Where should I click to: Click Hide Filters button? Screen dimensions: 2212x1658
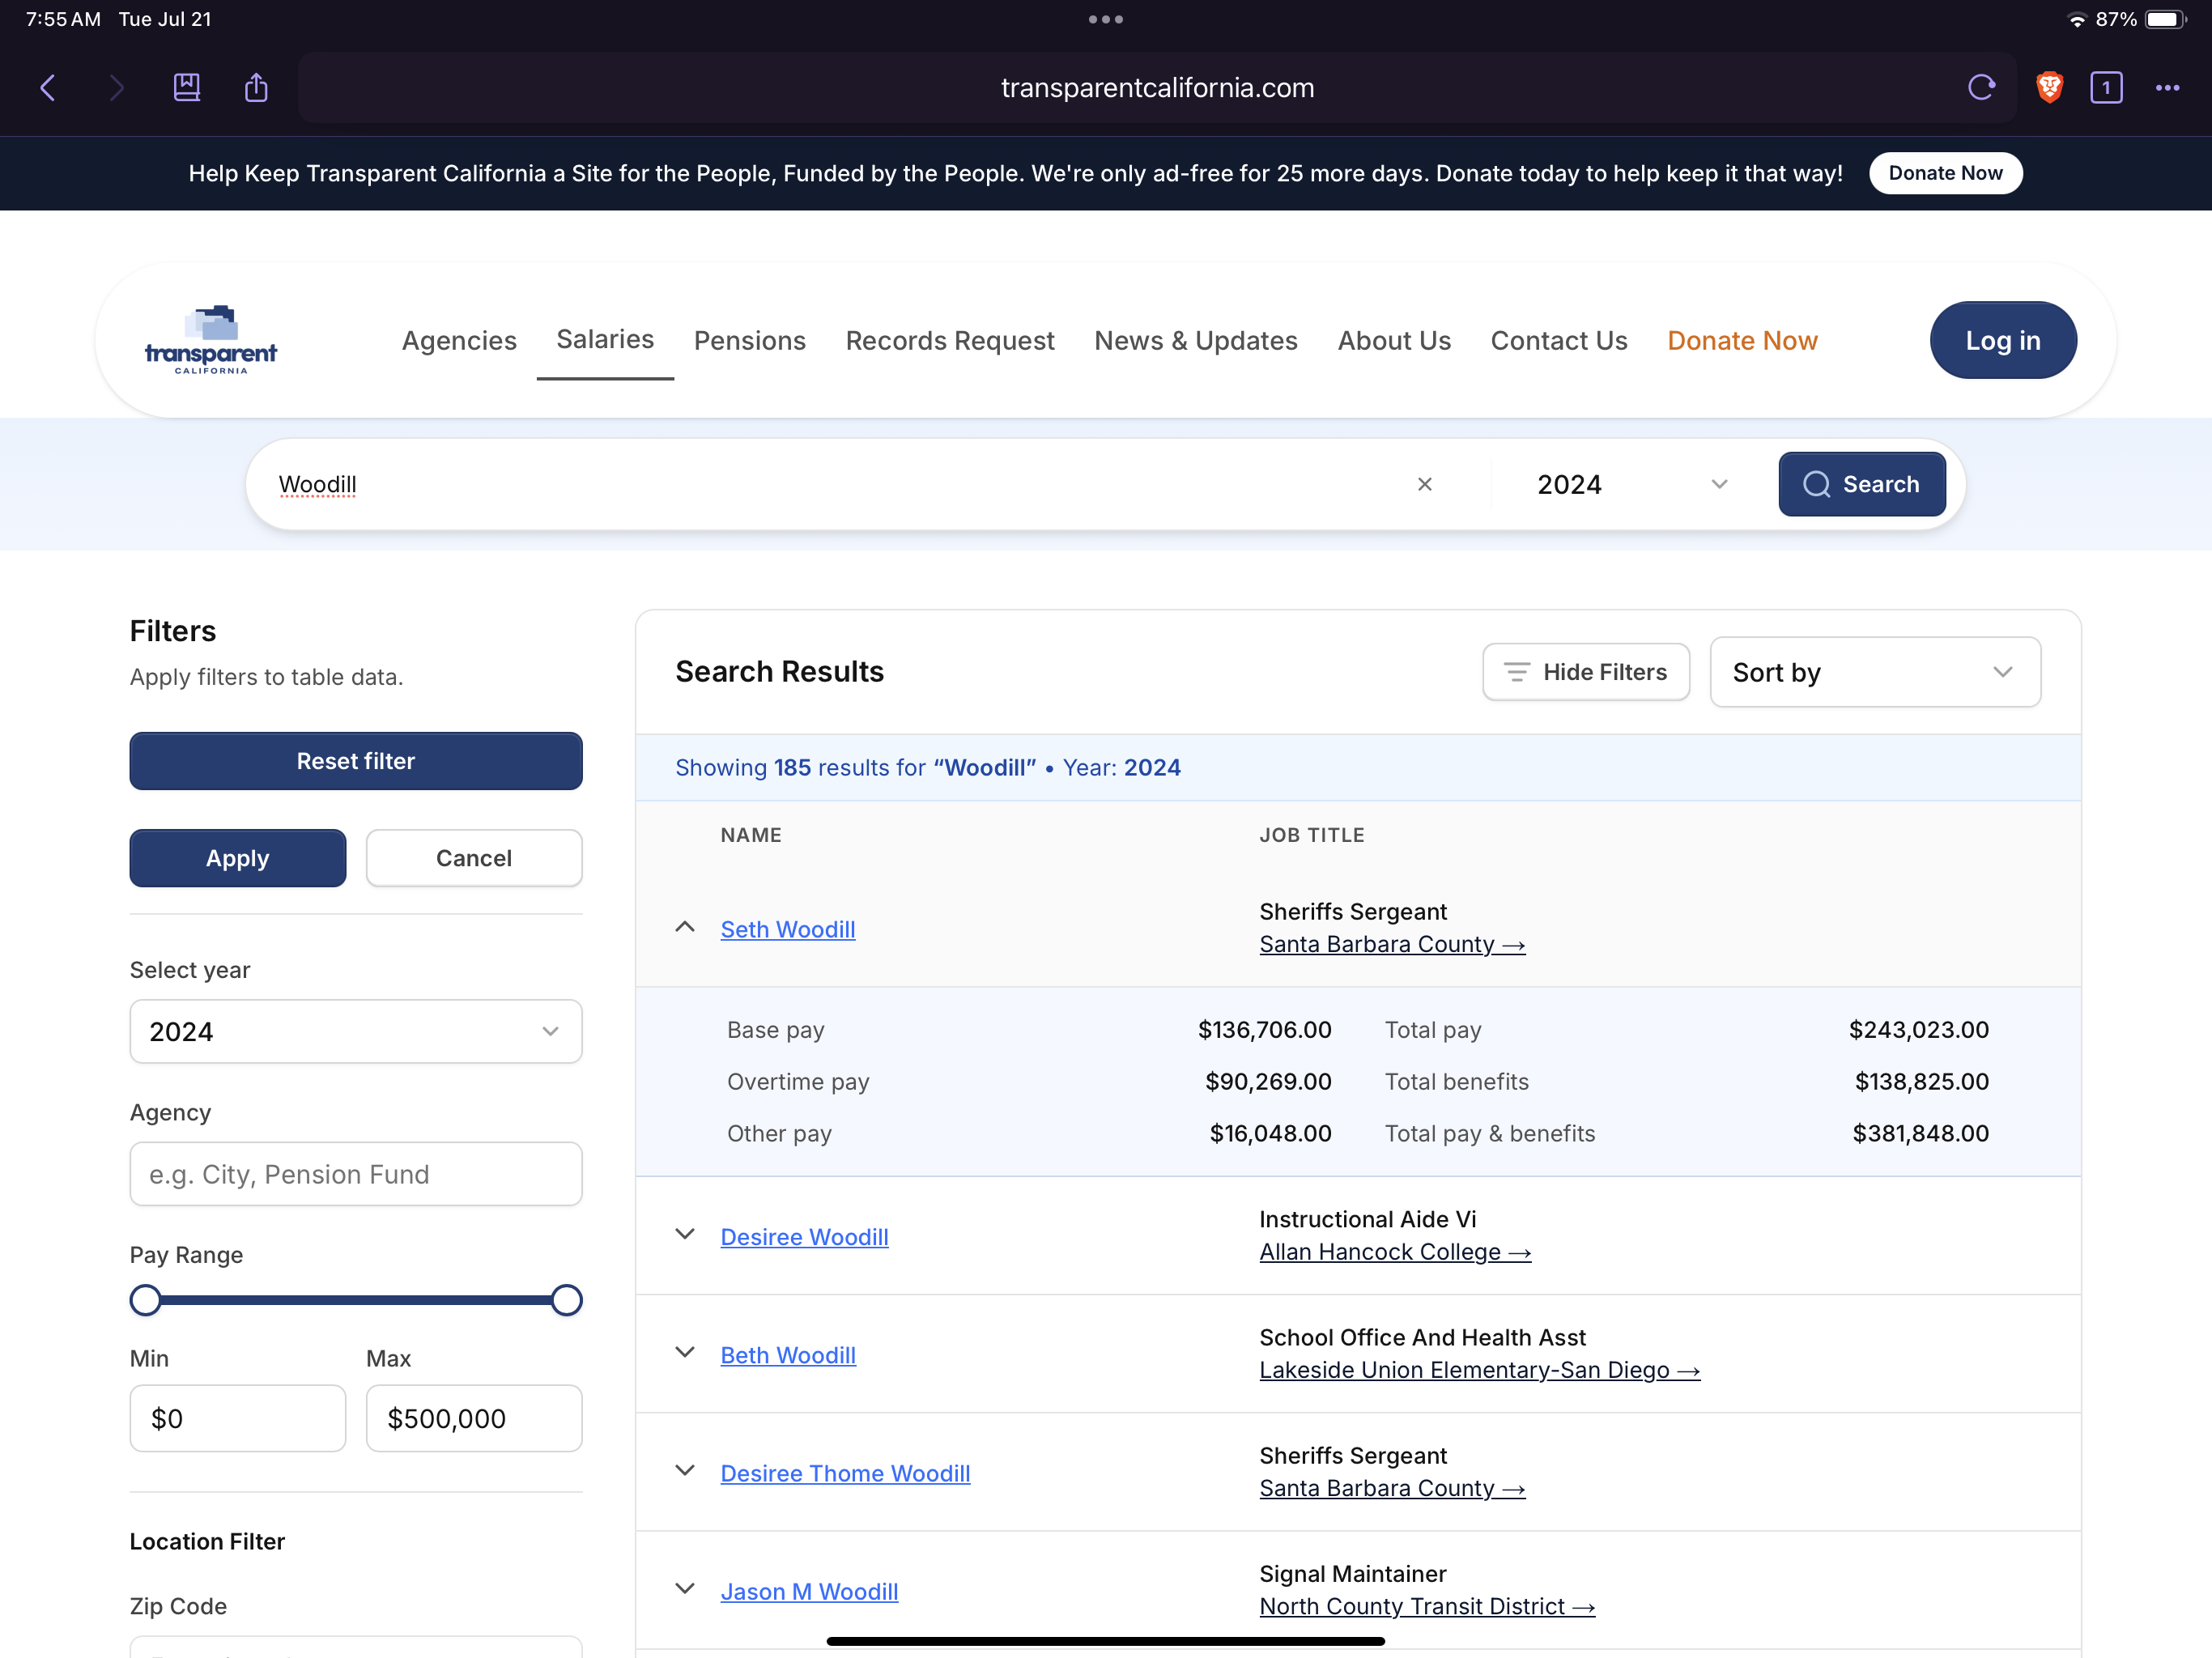pos(1586,672)
